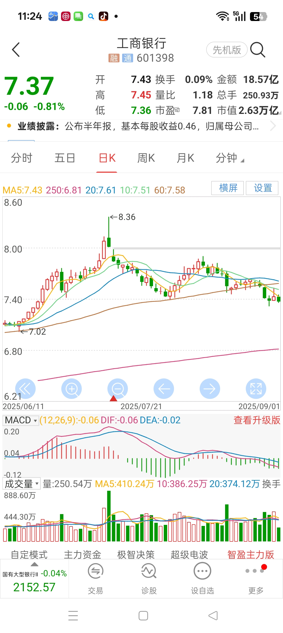Tap Android back triangle button

213,615
